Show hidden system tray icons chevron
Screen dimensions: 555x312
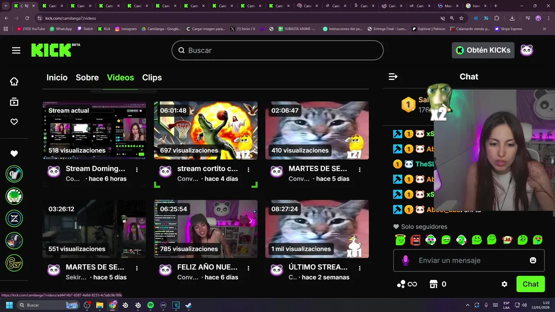[x=467, y=305]
